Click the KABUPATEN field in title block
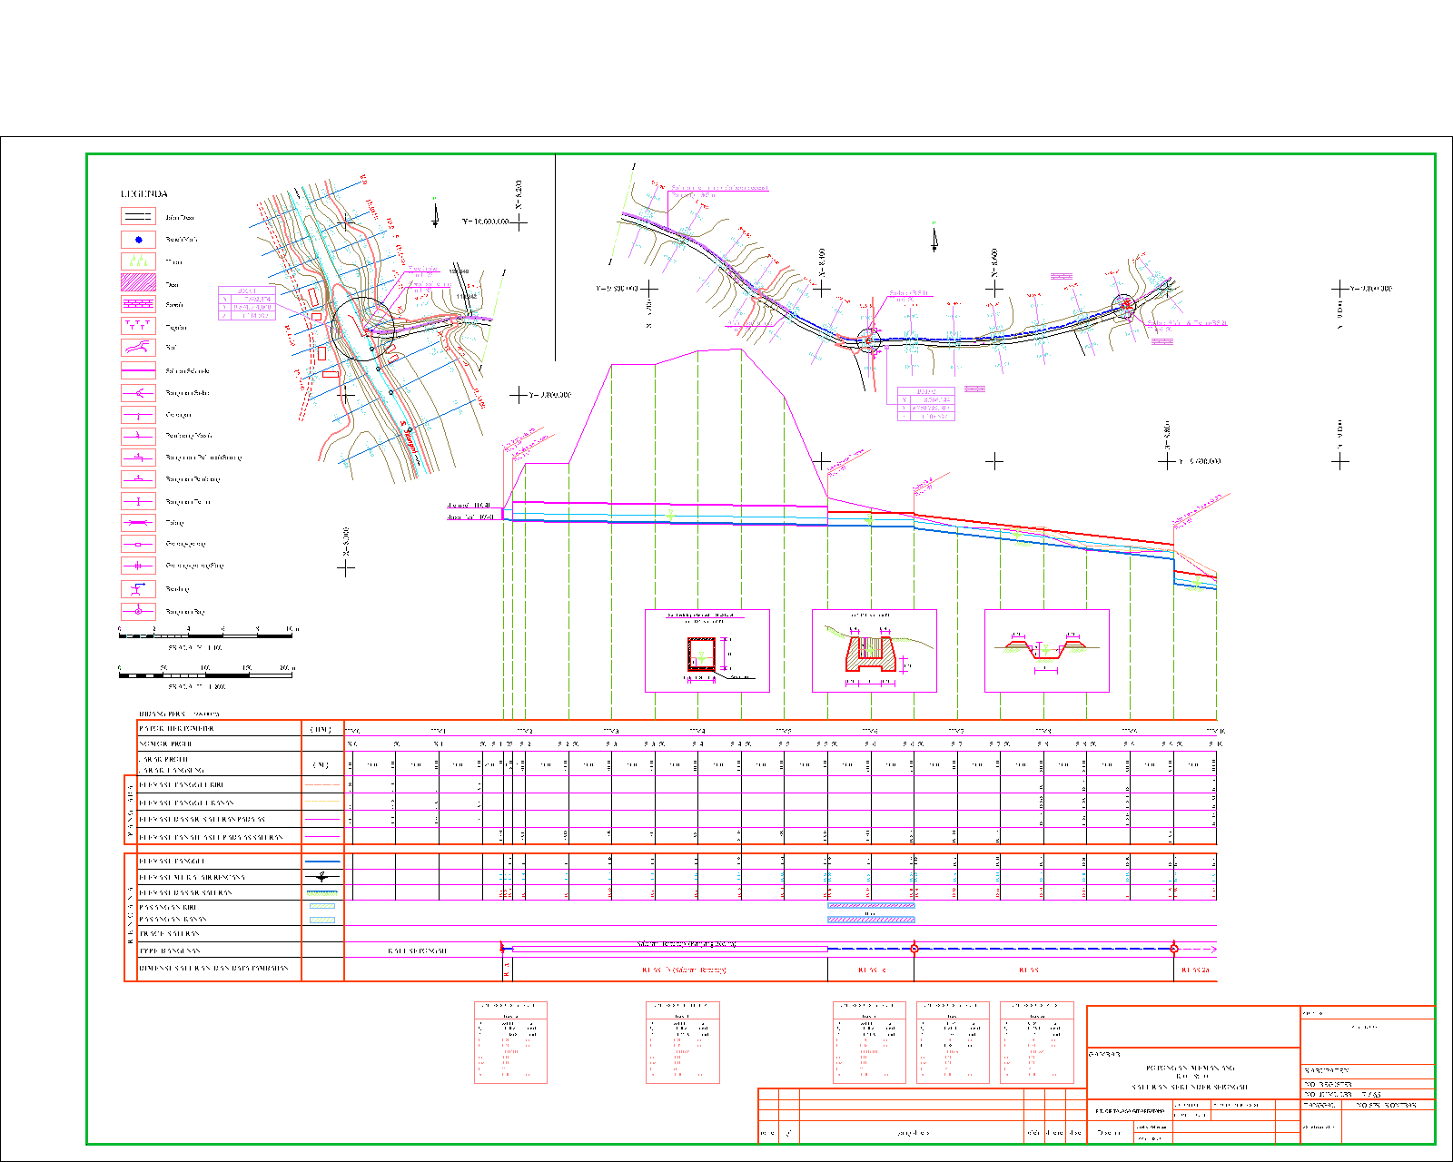Image resolution: width=1453 pixels, height=1162 pixels. (1369, 1071)
